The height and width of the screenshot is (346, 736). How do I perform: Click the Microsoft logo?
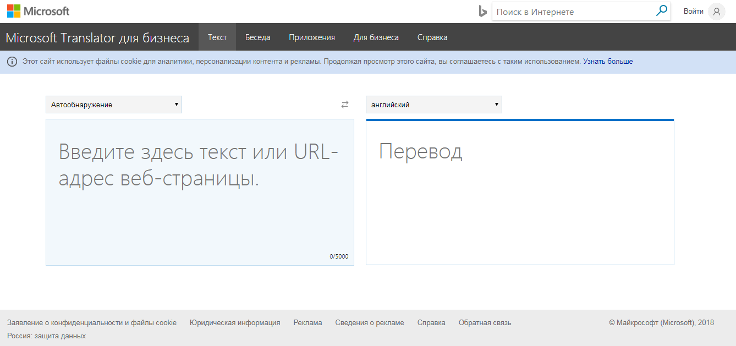(37, 10)
